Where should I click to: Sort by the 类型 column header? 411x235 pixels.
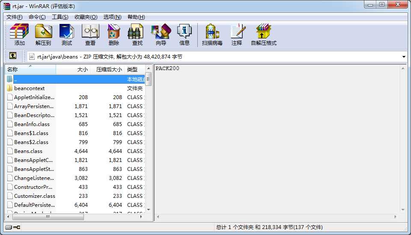(x=135, y=69)
